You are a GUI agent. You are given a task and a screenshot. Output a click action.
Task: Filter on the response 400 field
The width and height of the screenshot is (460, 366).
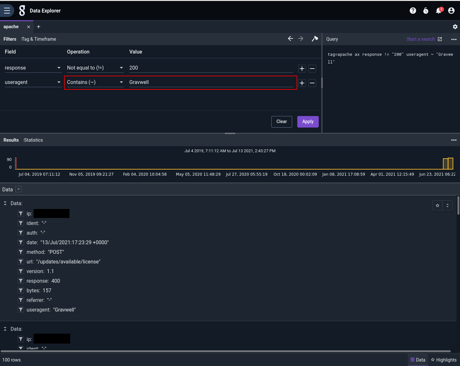pos(21,281)
